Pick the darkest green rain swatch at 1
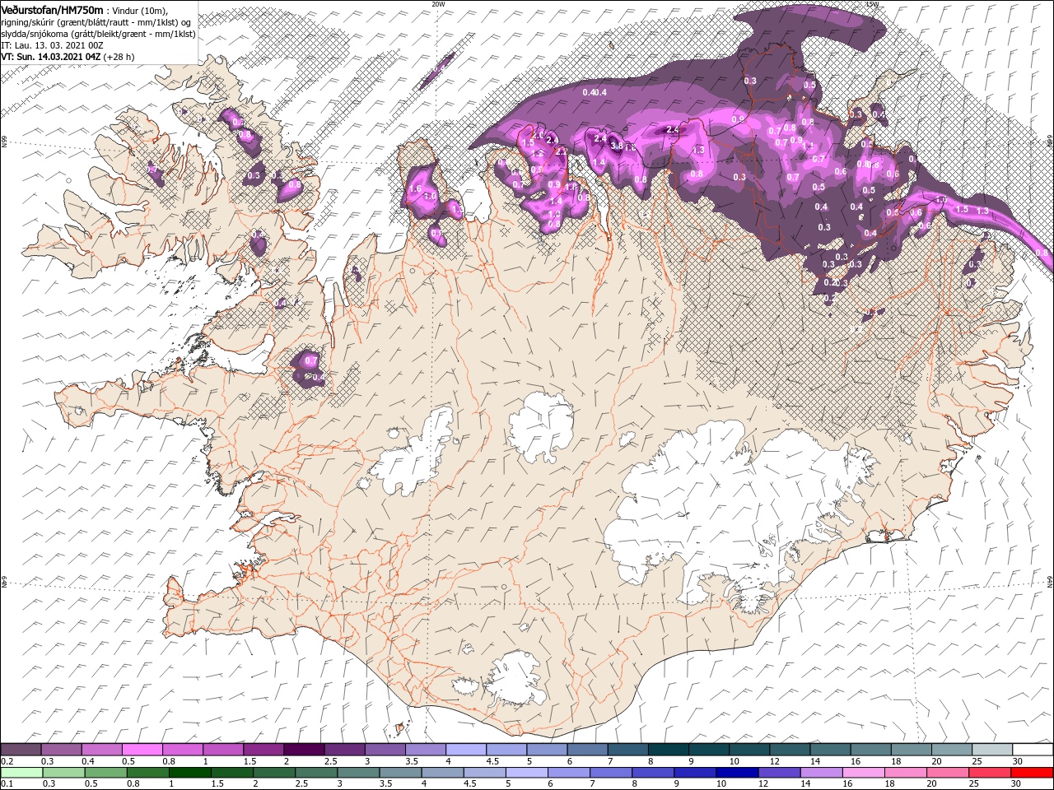1054x790 pixels. (x=189, y=773)
